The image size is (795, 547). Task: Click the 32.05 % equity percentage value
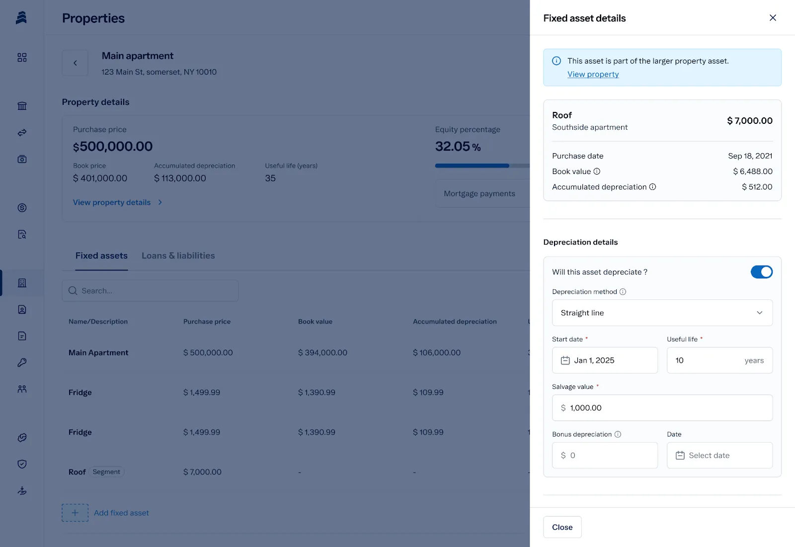click(x=458, y=146)
